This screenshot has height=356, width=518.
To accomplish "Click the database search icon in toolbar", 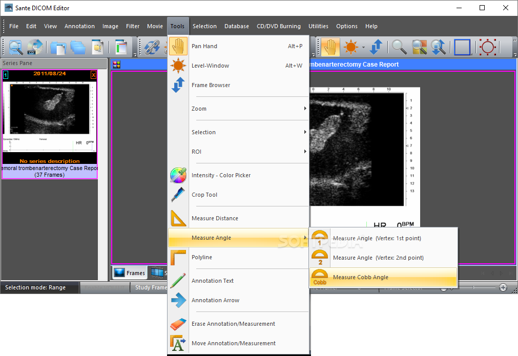I will coord(15,47).
